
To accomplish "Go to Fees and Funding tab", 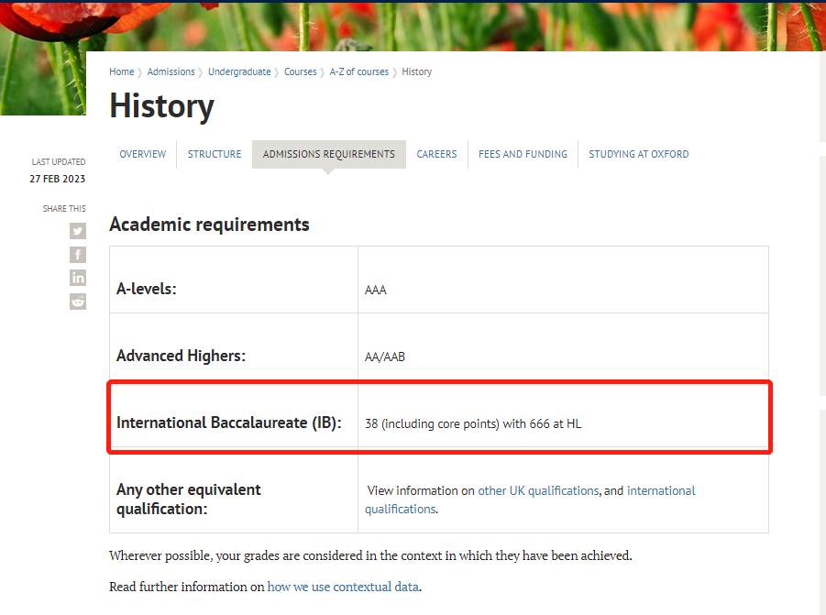I will pos(523,154).
